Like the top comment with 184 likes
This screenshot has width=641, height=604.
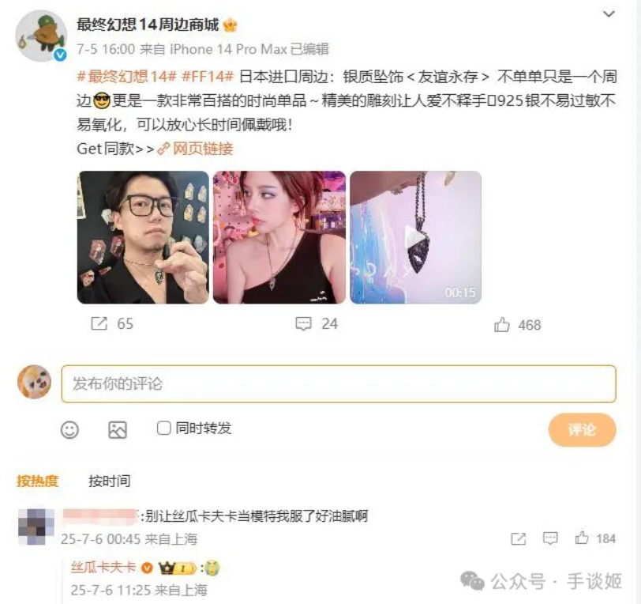coord(582,538)
